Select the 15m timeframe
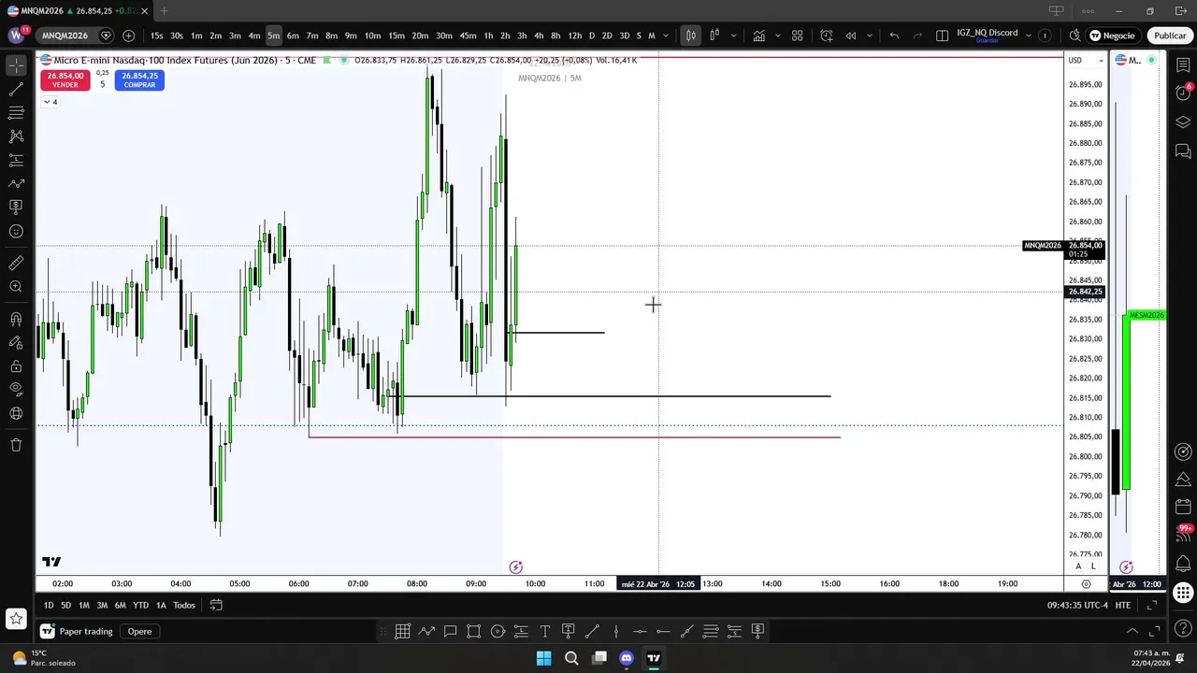Image resolution: width=1197 pixels, height=673 pixels. click(397, 36)
